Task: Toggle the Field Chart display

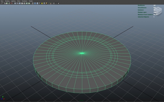Action: pos(24,3)
